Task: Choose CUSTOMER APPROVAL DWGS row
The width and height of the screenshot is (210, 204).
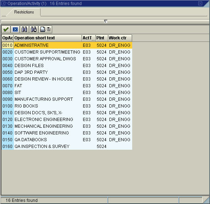Action: coord(67,59)
